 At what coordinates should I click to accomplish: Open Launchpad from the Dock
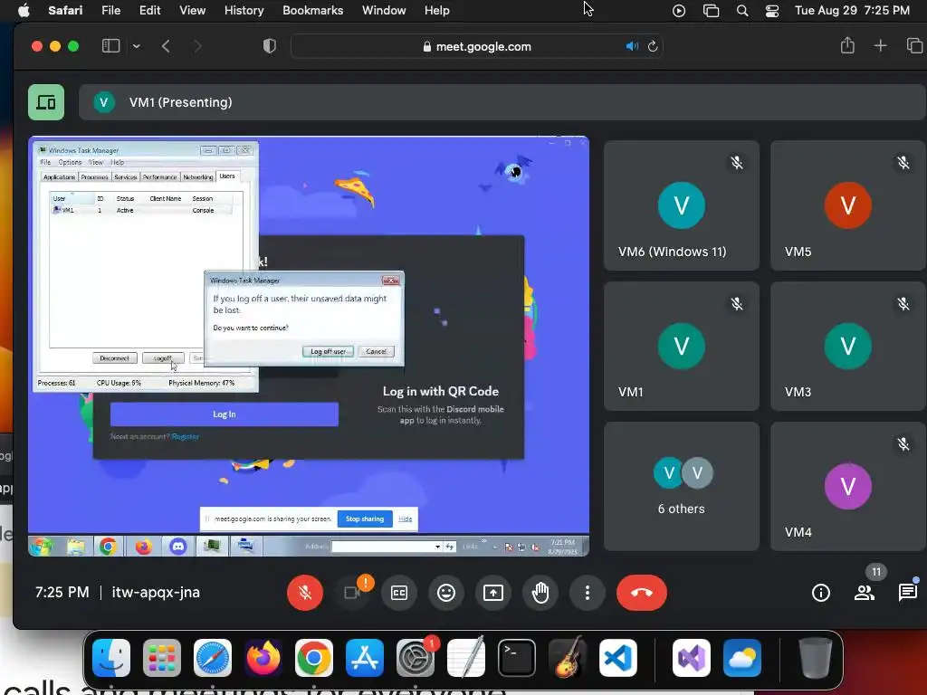[162, 658]
